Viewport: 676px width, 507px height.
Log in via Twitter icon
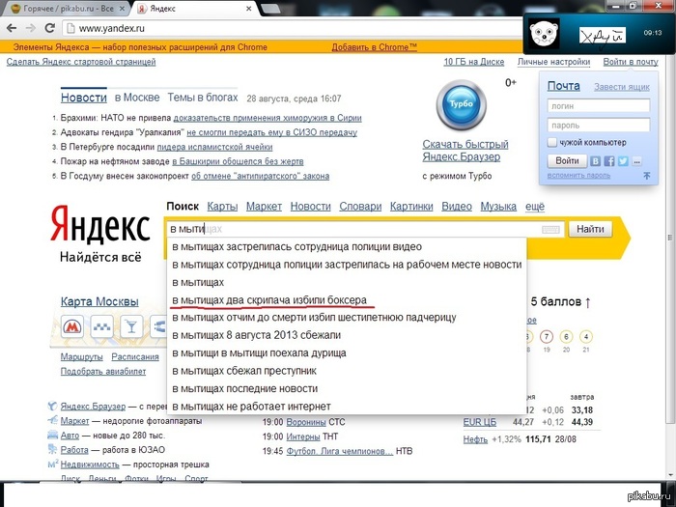point(623,161)
